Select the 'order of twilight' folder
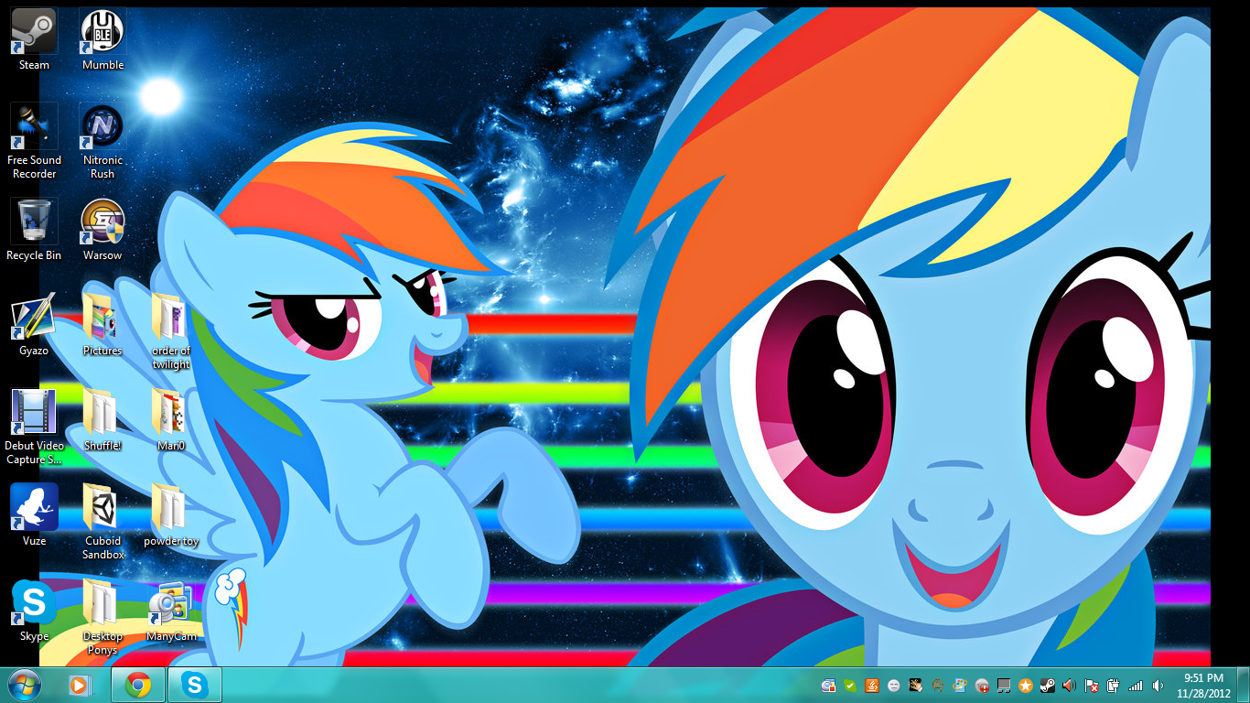This screenshot has width=1250, height=703. [x=171, y=331]
